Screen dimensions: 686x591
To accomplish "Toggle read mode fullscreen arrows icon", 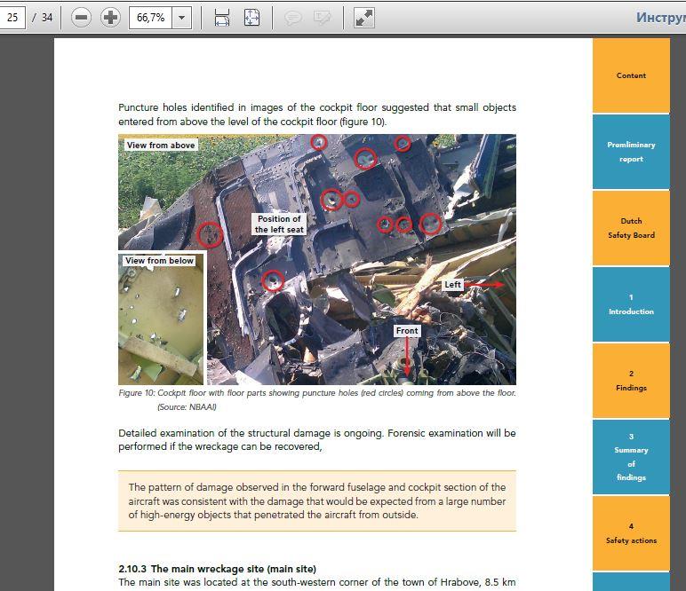I will 364,18.
